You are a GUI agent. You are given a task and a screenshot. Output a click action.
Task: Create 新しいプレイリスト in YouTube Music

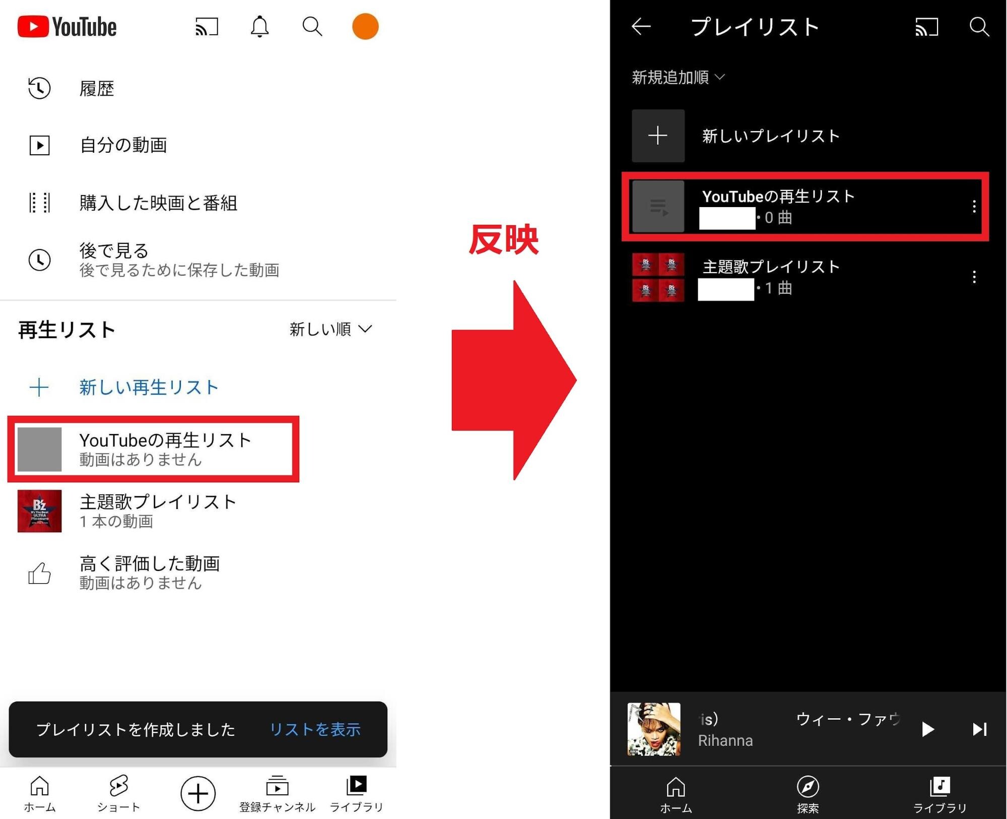(x=809, y=136)
